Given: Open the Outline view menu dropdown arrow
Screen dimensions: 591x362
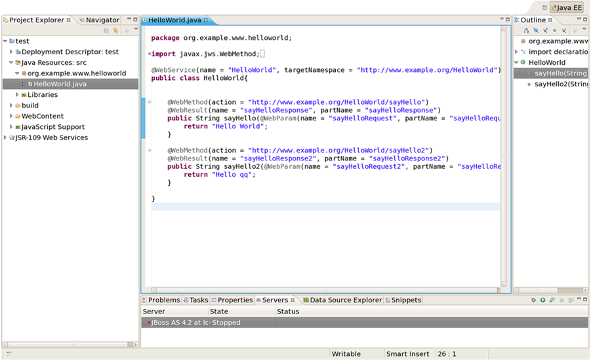Looking at the screenshot, I should (585, 30).
